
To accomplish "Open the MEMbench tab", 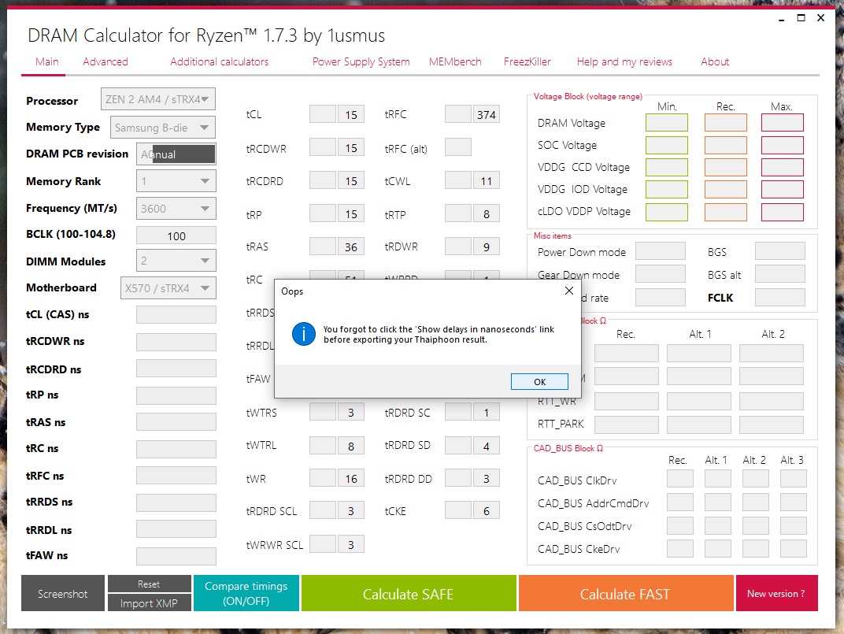I will (x=455, y=61).
